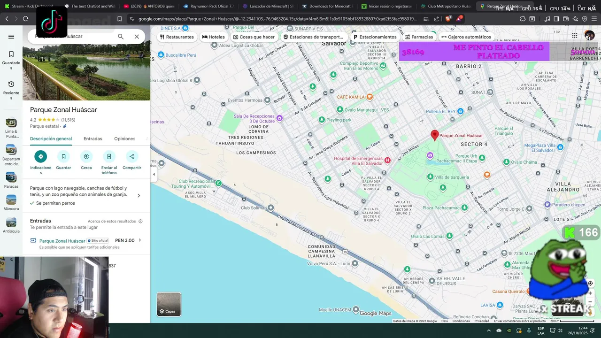The width and height of the screenshot is (601, 338).
Task: Switch to Descripción general tab
Action: (51, 139)
